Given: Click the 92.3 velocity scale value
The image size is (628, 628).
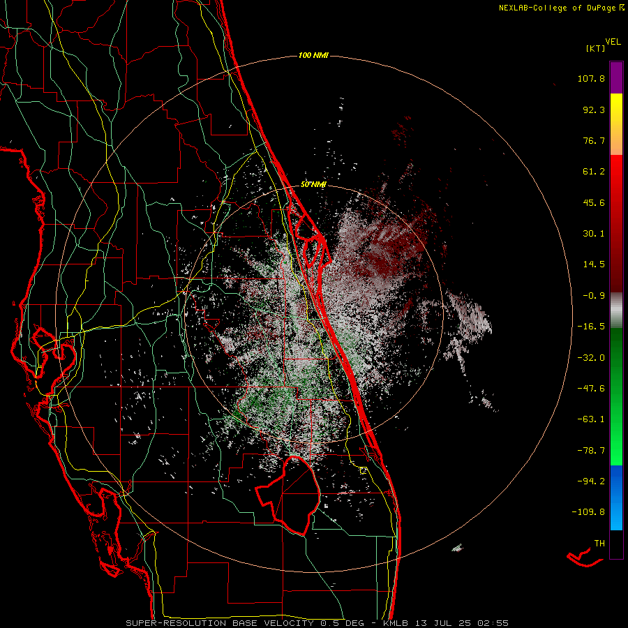Looking at the screenshot, I should pyautogui.click(x=594, y=110).
